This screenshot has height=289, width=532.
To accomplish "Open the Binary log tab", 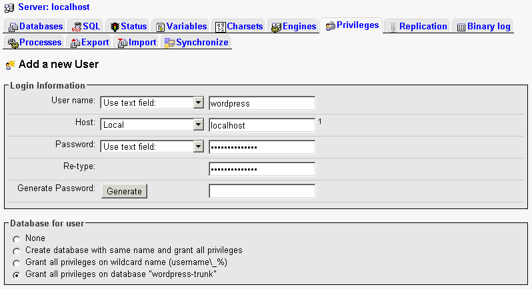I will tap(484, 27).
